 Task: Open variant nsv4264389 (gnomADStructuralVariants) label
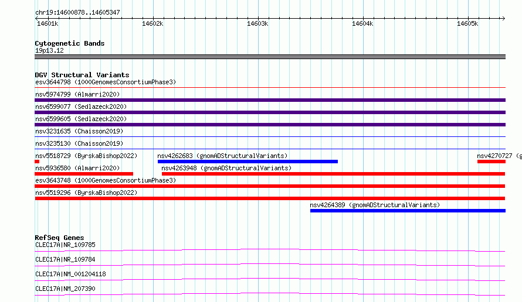[x=375, y=205]
